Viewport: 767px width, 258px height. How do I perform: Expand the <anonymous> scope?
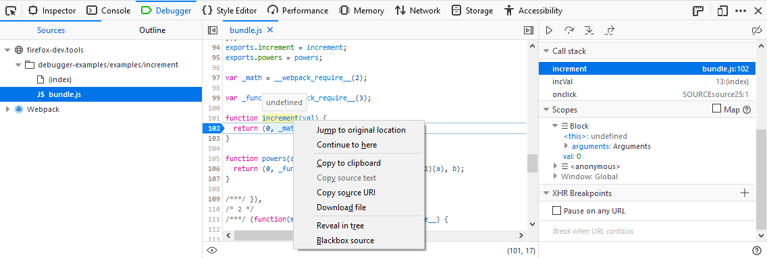coord(555,166)
